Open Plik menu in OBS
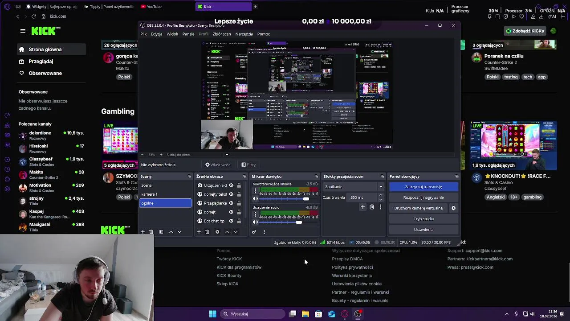The image size is (570, 321). [143, 34]
